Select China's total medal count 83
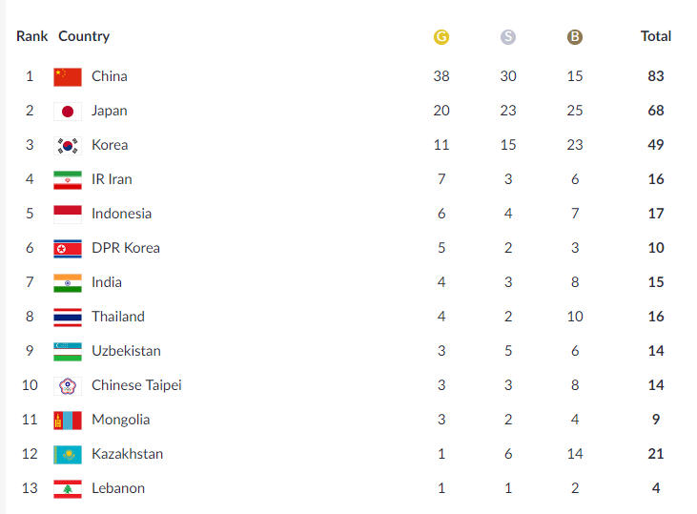 pyautogui.click(x=656, y=76)
